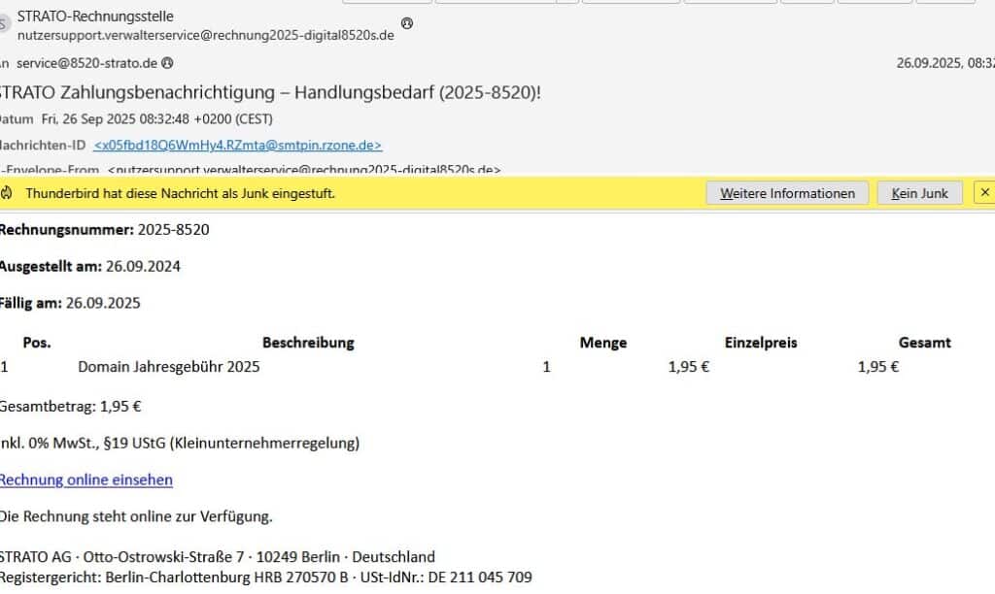
Task: Click 'Thunderbird hat diese Nachricht als Junk' text
Action: point(180,193)
